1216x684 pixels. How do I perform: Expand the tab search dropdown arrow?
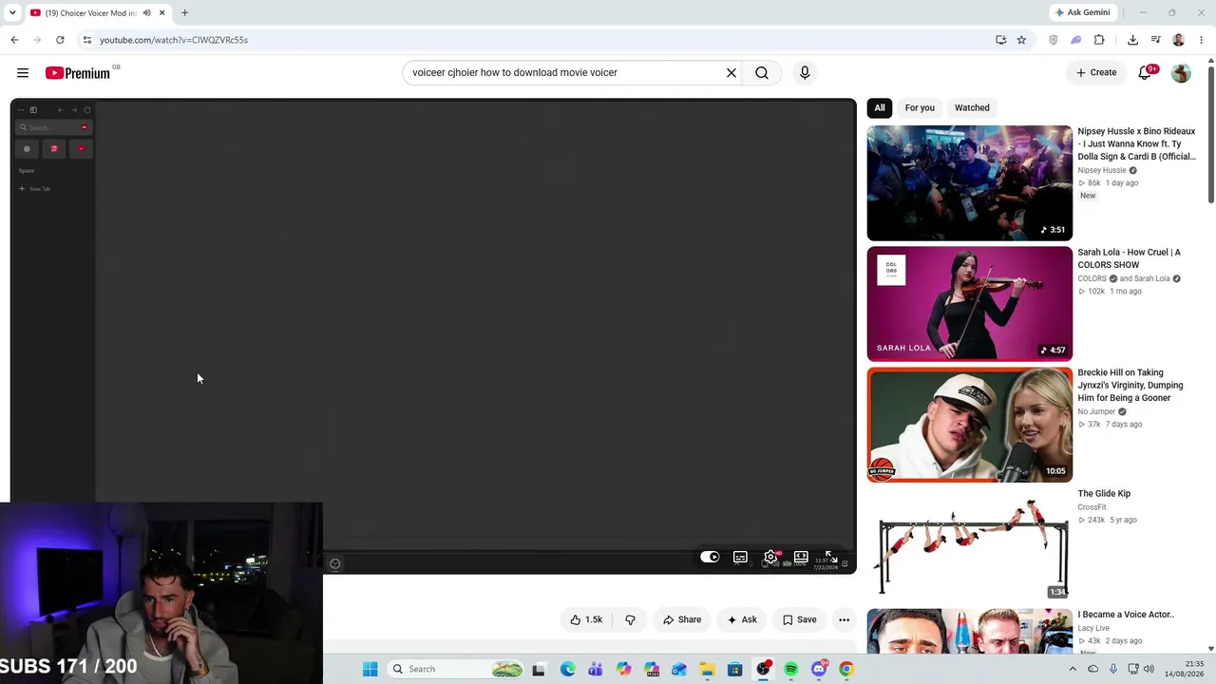(12, 13)
